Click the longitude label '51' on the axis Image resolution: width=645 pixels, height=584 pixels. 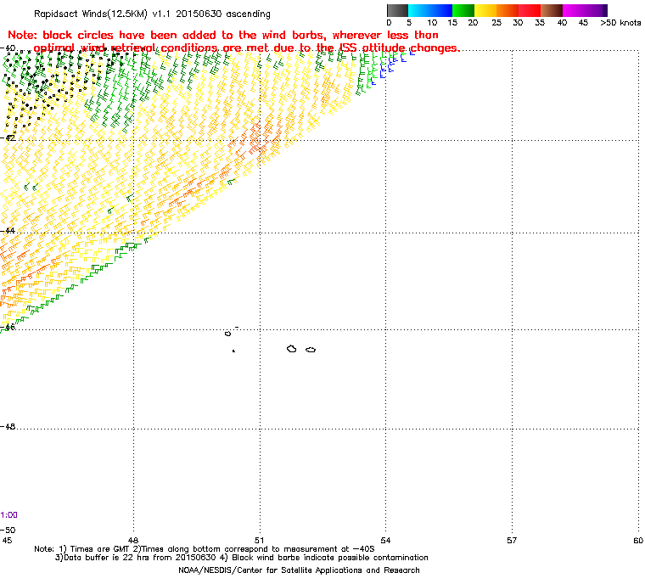259,540
